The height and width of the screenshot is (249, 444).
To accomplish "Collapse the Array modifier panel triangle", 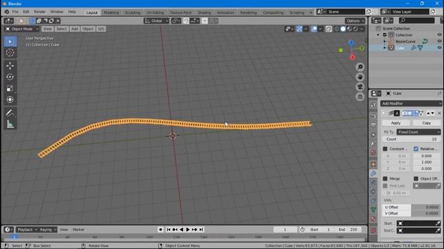I will point(384,113).
